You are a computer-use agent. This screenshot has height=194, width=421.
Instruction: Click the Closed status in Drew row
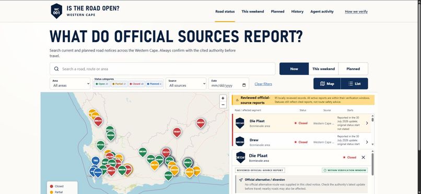click(x=301, y=142)
